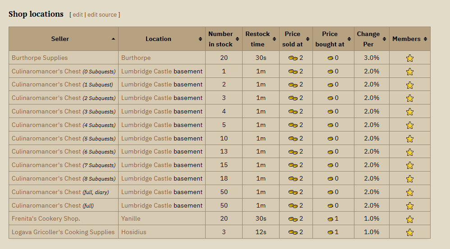Viewport: 450px width, 249px height.
Task: Click members star in Culinaromancer's Chest (7 Subquests) row
Action: point(410,165)
